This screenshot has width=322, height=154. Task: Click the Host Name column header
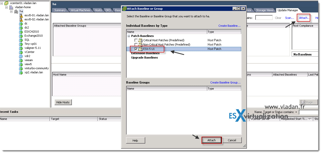tap(87, 75)
